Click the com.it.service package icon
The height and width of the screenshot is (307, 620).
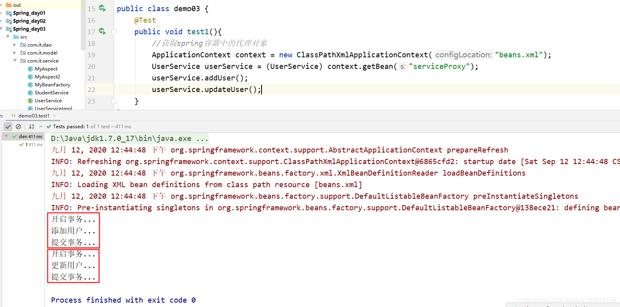click(x=23, y=61)
